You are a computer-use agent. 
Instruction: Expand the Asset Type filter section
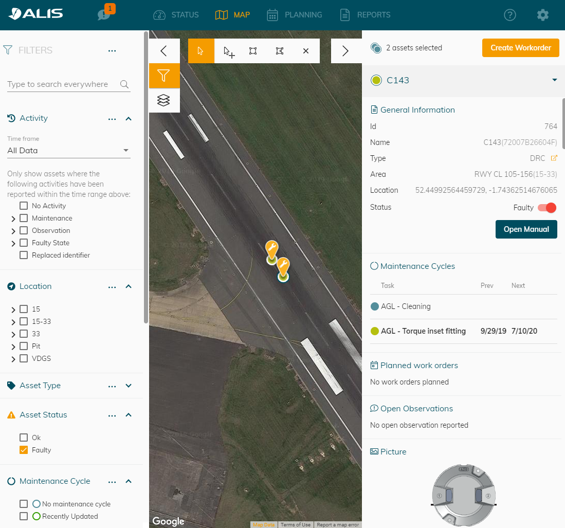(x=129, y=386)
